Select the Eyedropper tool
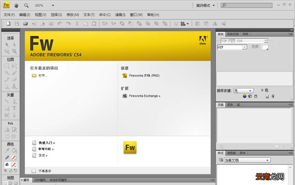The height and width of the screenshot is (185, 295). pos(7,150)
